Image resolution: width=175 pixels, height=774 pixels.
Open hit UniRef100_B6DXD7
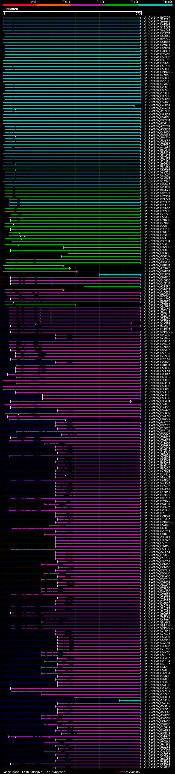point(157,18)
